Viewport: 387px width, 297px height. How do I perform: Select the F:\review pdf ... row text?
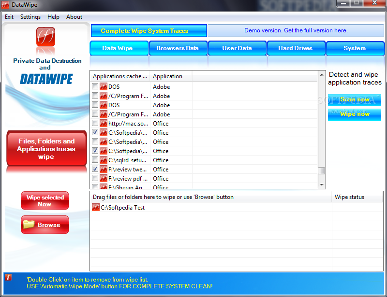[x=128, y=178]
